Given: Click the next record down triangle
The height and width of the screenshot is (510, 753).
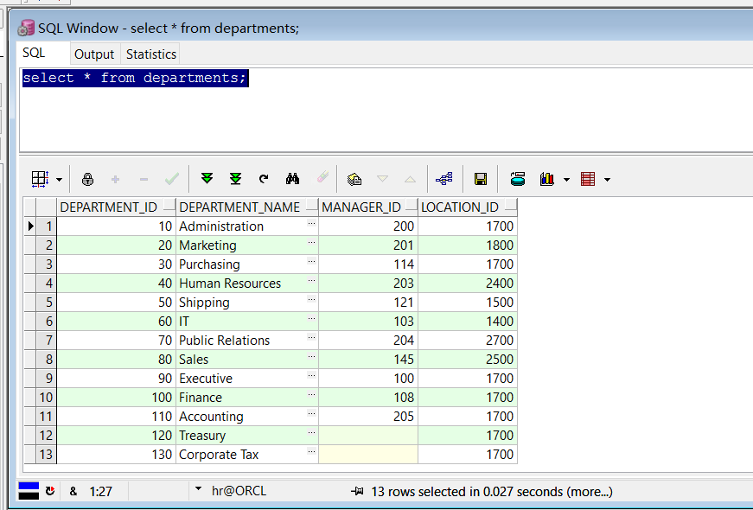Looking at the screenshot, I should (x=382, y=179).
